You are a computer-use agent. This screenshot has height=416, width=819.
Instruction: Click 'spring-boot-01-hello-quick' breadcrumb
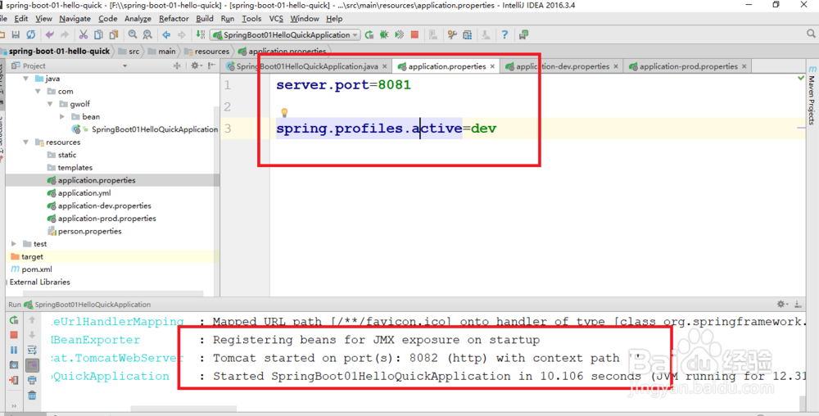point(60,51)
